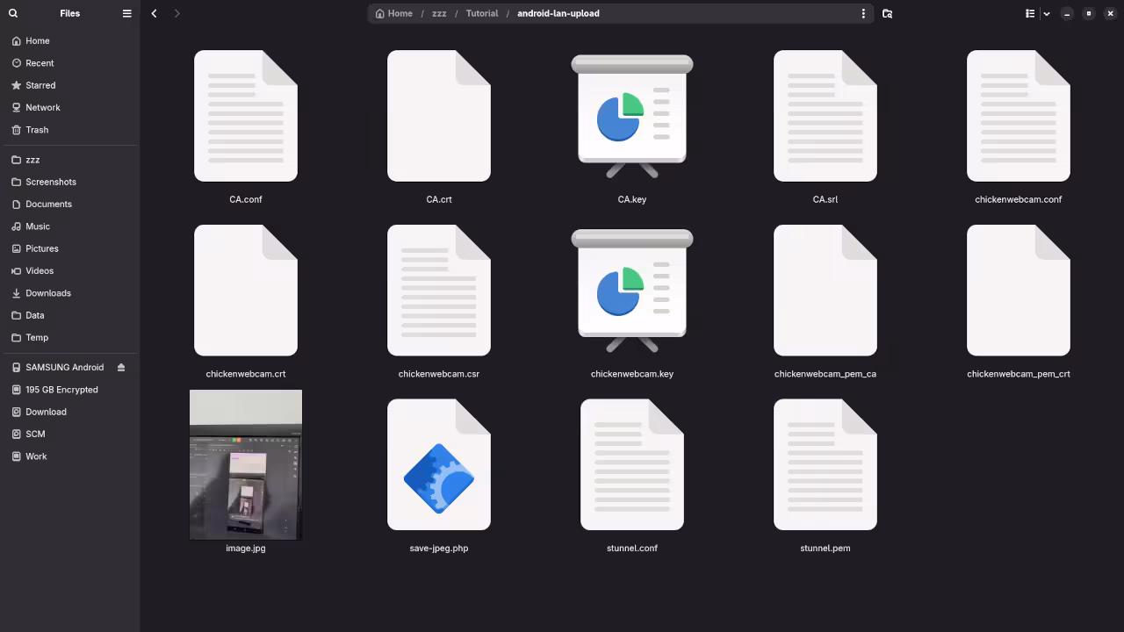The height and width of the screenshot is (632, 1124).
Task: Open Network in the sidebar
Action: (x=70, y=107)
